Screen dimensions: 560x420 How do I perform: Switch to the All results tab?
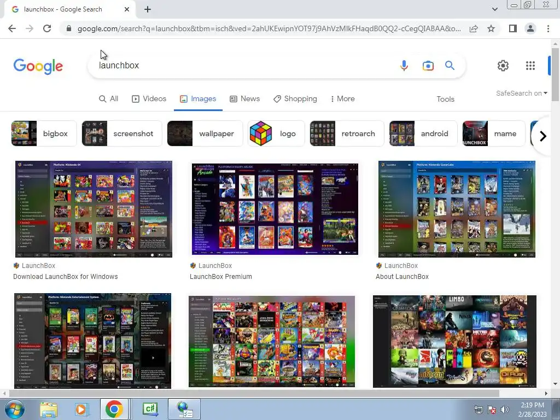[x=109, y=99]
